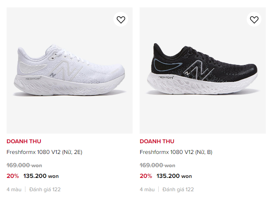Click DOANH THU label above the B-width shoe
The height and width of the screenshot is (213, 271).
[157, 141]
